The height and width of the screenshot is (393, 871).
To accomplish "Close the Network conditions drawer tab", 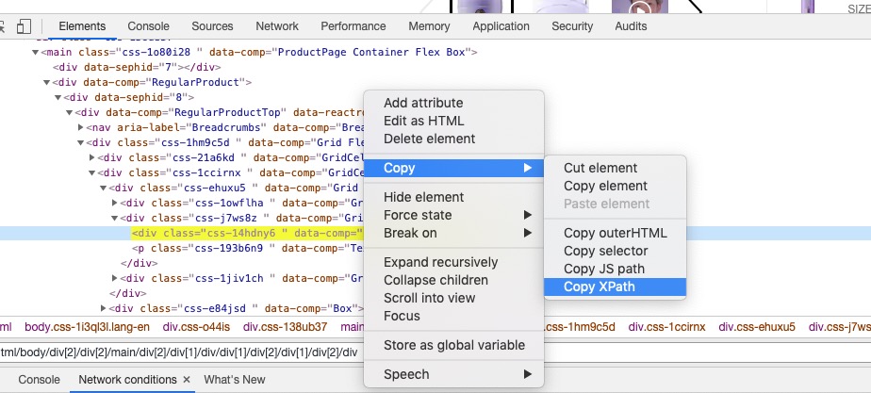I will 187,380.
